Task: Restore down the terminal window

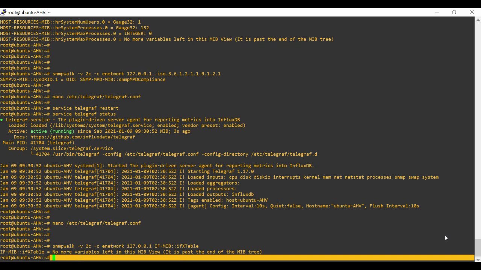Action: (x=454, y=12)
